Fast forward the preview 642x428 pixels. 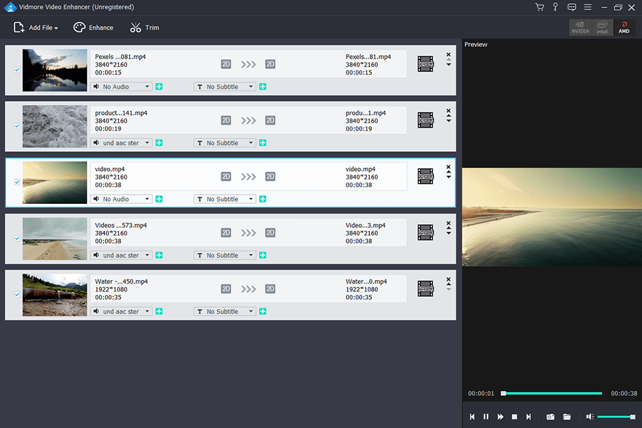[x=500, y=417]
